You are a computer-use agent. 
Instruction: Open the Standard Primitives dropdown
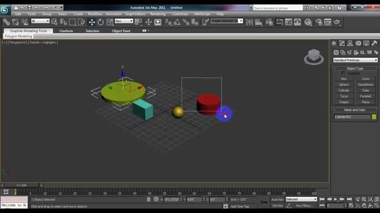pos(355,60)
